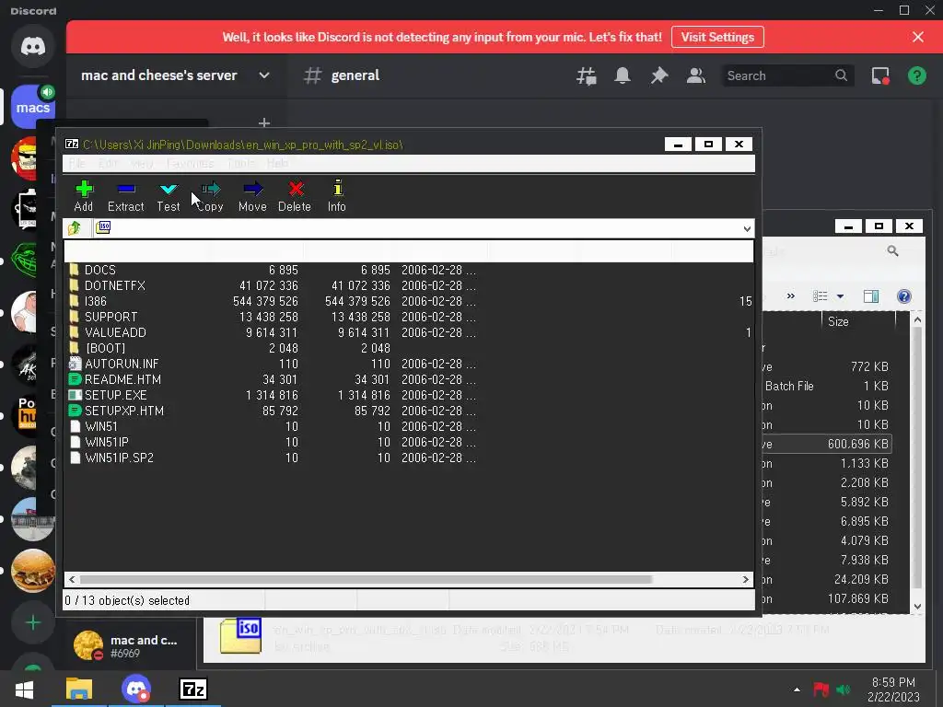Image resolution: width=943 pixels, height=707 pixels.
Task: Click the Size column header in Explorer
Action: point(857,321)
